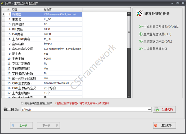Click the 20个字段 value cell
The image size is (186, 134).
coord(62,88)
